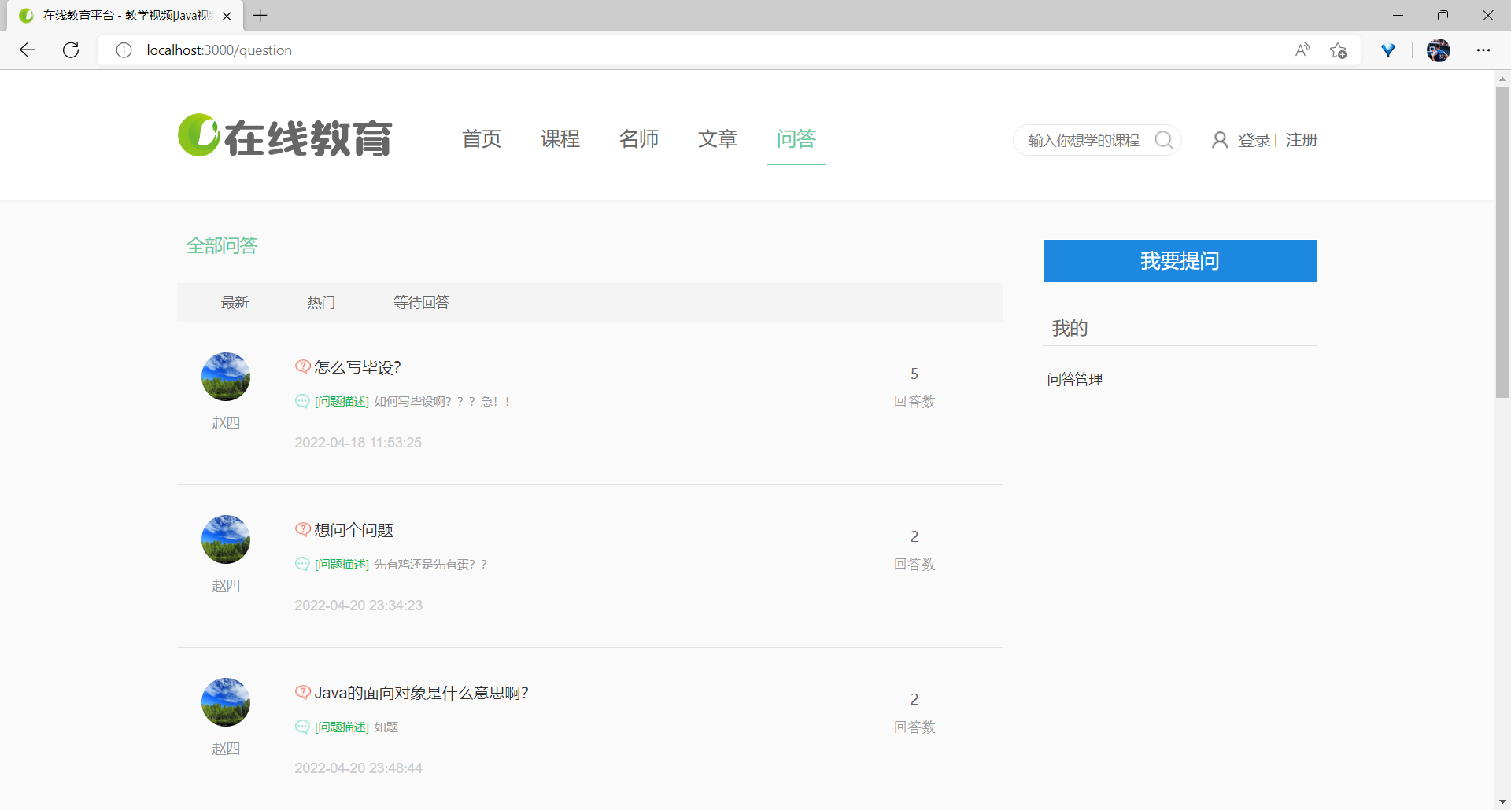The width and height of the screenshot is (1511, 810).
Task: Click the Read aloud icon in the address bar
Action: coord(1302,50)
